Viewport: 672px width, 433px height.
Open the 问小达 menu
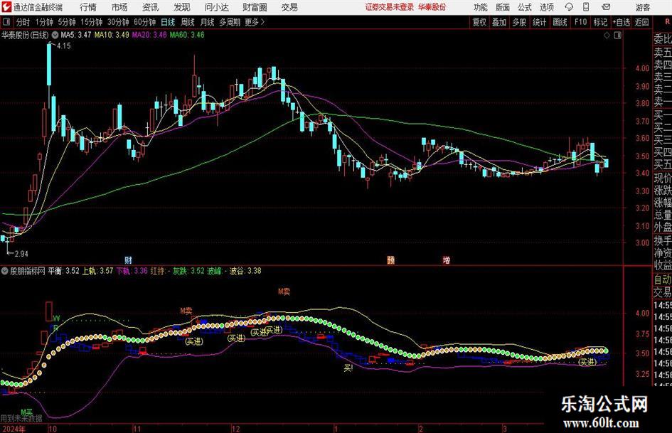217,7
